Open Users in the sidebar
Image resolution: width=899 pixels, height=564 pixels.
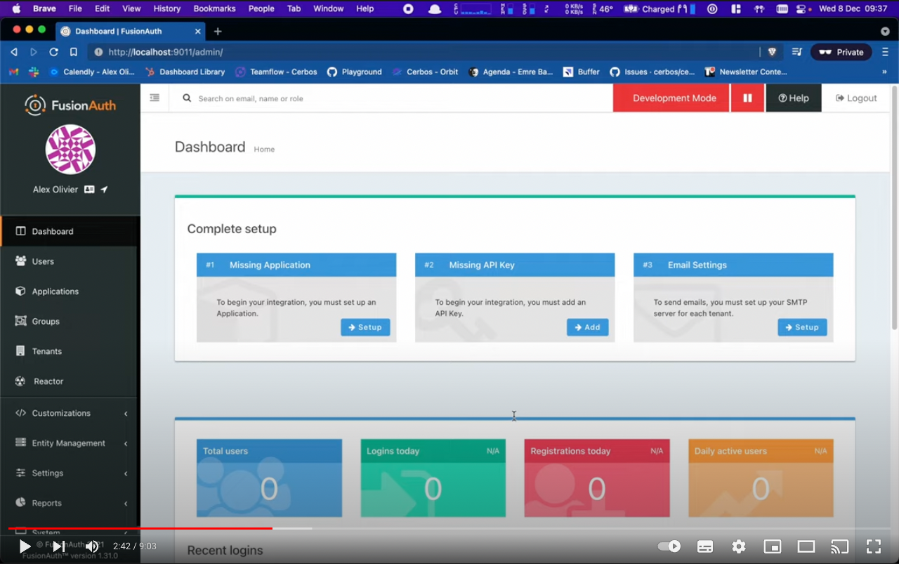(70, 261)
